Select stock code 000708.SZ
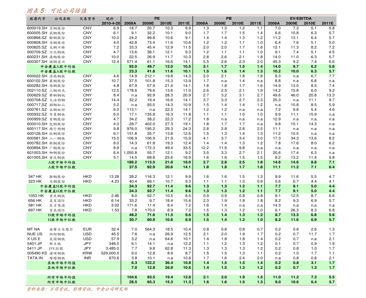This screenshot has width=366, height=298. (37, 100)
